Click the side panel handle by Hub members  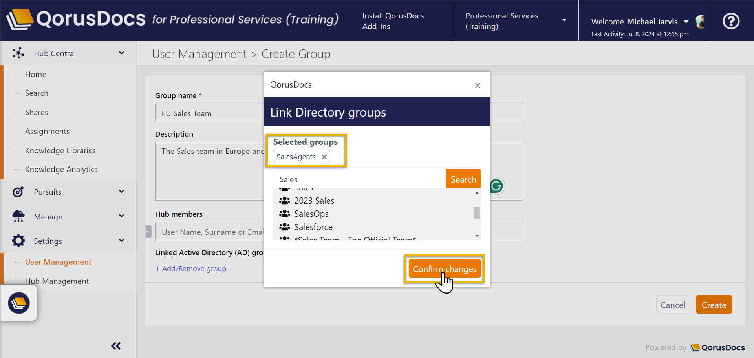point(148,232)
